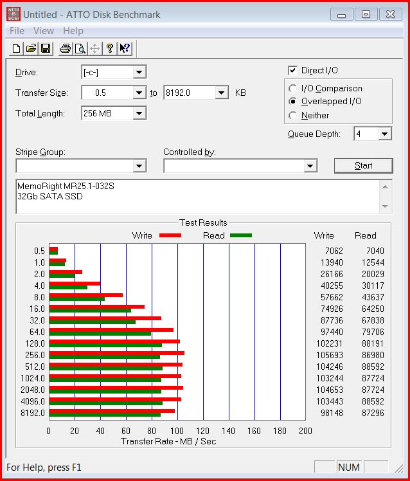Open the Total Length 256 MB dropdown
Screen dimensions: 410x481
pos(139,114)
